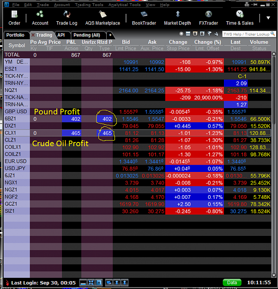This screenshot has width=278, height=289.
Task: Open the Account menu
Action: pos(62,5)
